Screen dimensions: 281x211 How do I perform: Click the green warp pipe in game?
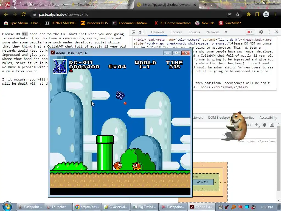click(x=105, y=153)
